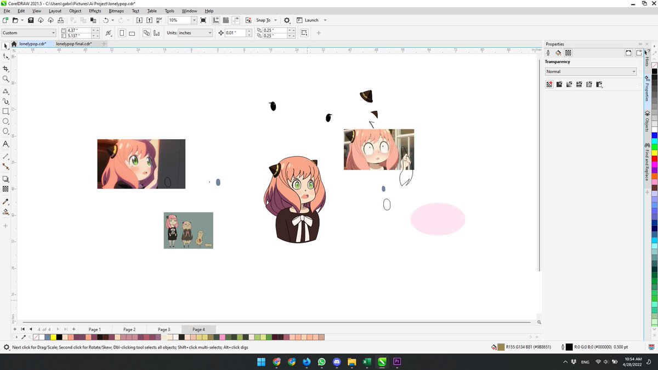
Task: Click the black swatch in right palette
Action: pos(654,72)
